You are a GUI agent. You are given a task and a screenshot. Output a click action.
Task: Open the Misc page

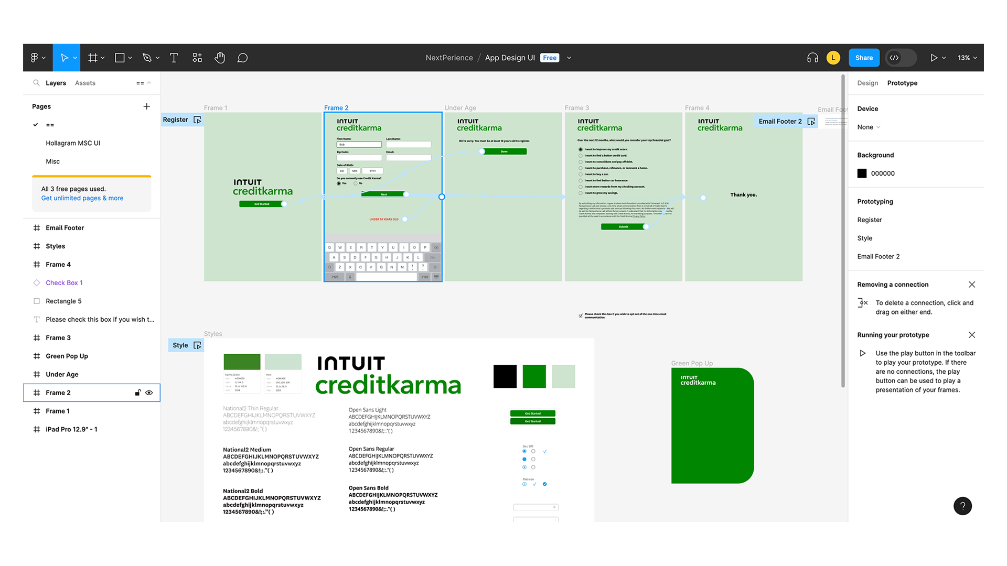(x=52, y=161)
